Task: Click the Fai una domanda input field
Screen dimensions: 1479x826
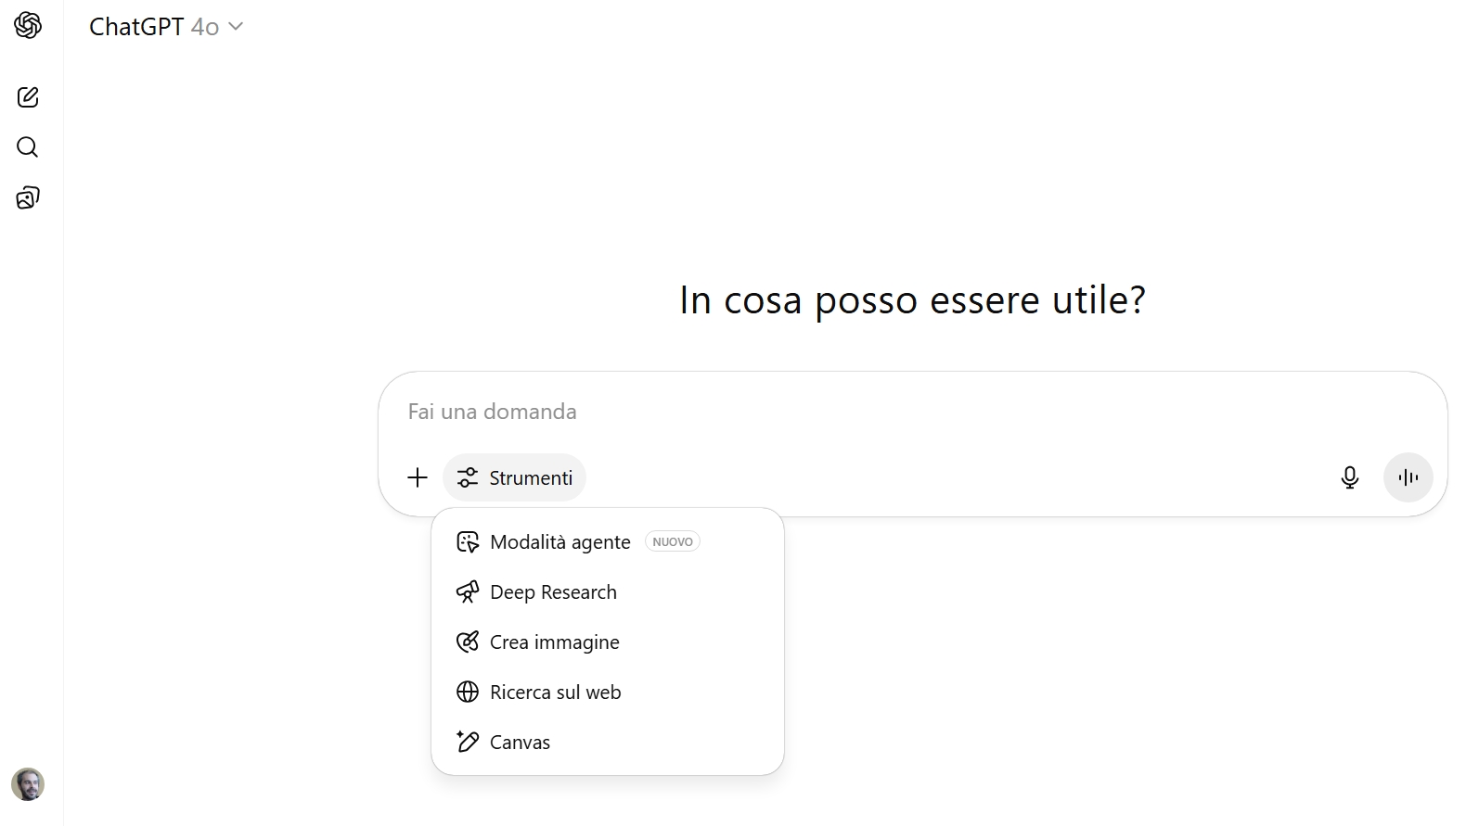Action: [835, 412]
